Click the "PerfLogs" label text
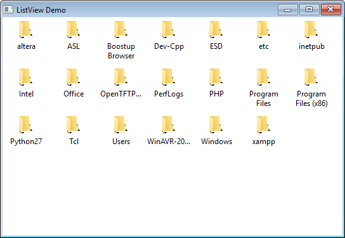This screenshot has width=345, height=238. tap(169, 94)
